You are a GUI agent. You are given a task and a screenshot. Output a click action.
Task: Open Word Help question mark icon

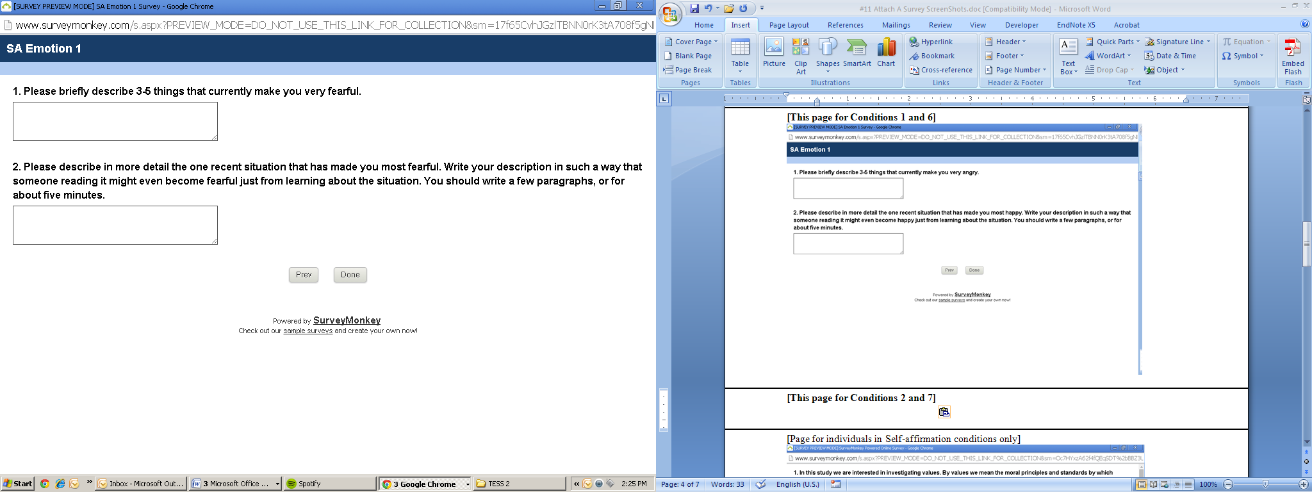click(x=1305, y=24)
